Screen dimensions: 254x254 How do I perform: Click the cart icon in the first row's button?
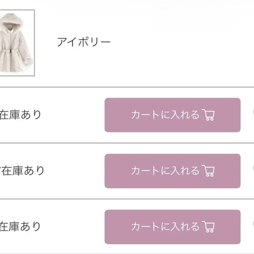coord(209,115)
